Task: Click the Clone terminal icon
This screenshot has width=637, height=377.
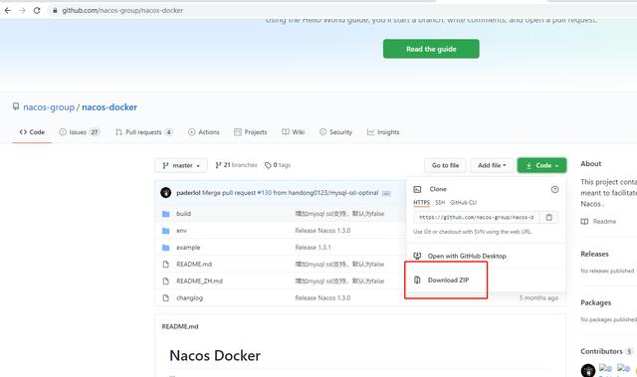Action: (417, 189)
